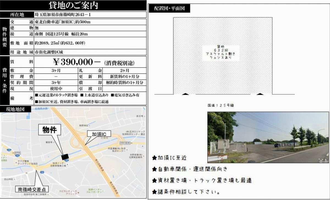Image resolution: width=330 pixels, height=200 pixels.
Task: Select the remark line starting 加須IC至近、資材置き場
Action: point(72,101)
